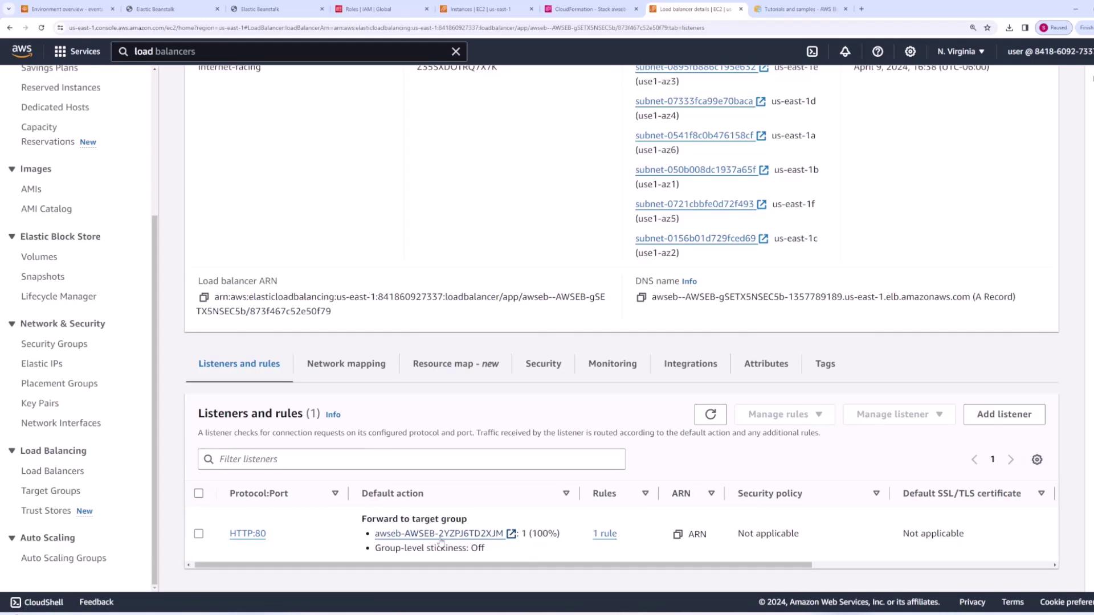The width and height of the screenshot is (1094, 615).
Task: Switch to the Network mapping tab
Action: click(x=346, y=363)
